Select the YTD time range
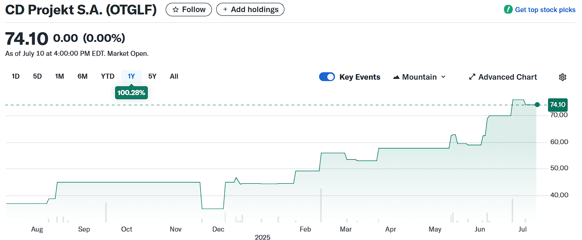 108,76
